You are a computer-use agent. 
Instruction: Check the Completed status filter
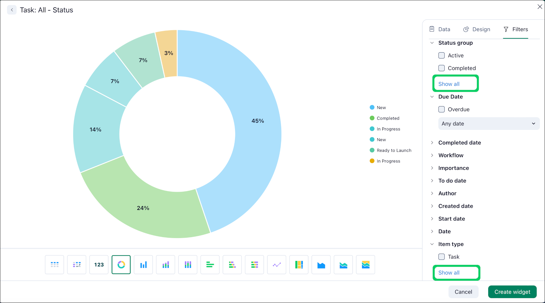(x=441, y=68)
